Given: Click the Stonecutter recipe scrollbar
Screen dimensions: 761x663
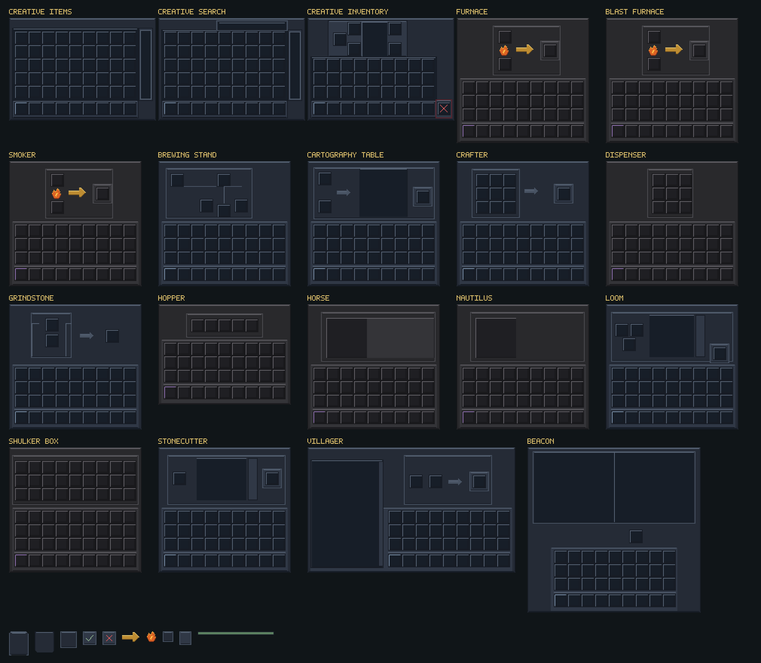Looking at the screenshot, I should (x=253, y=479).
